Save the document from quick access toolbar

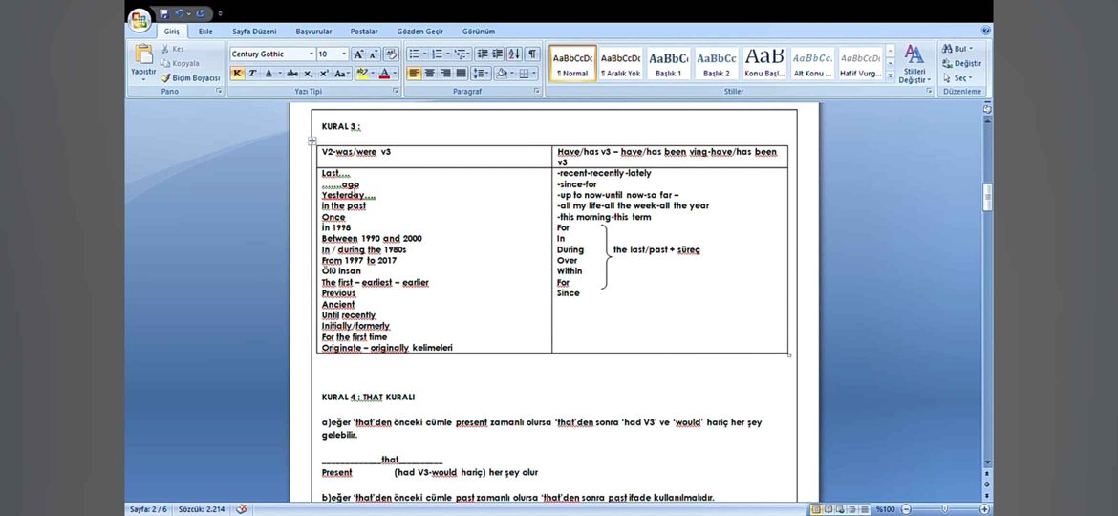tap(164, 13)
